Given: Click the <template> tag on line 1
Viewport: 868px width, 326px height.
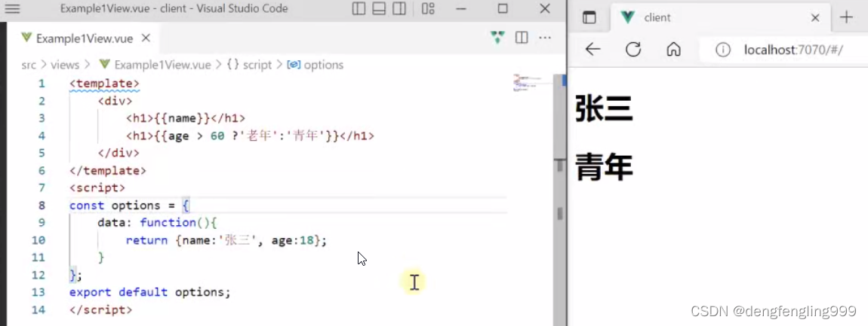Looking at the screenshot, I should (105, 84).
